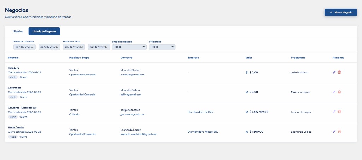Click the Contacto column header

point(126,58)
